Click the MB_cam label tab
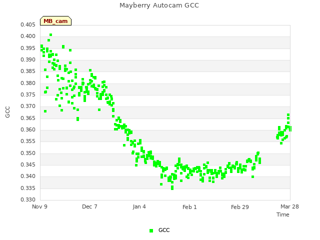Screen dimensions: 320x240 [x=55, y=21]
